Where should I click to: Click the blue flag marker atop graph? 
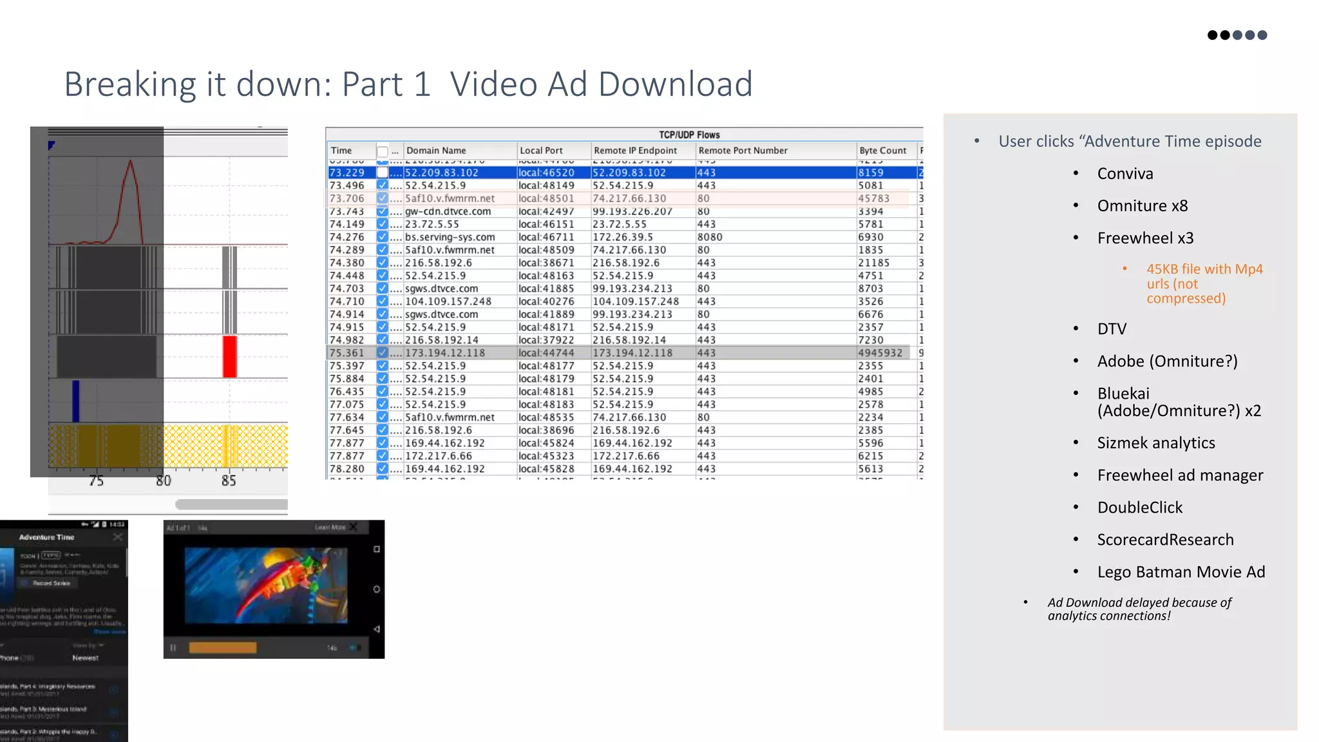tap(52, 146)
